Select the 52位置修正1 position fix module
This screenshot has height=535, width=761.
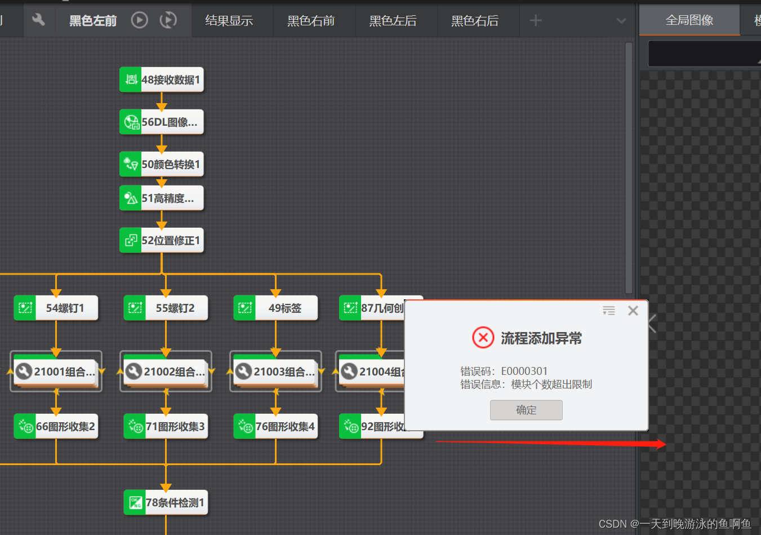(x=162, y=240)
